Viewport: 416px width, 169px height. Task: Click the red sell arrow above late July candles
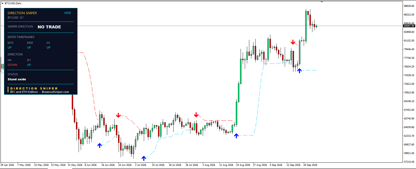[x=196, y=115]
